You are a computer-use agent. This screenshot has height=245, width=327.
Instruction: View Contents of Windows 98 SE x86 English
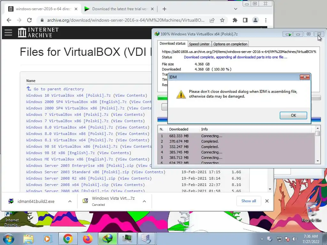click(114, 153)
